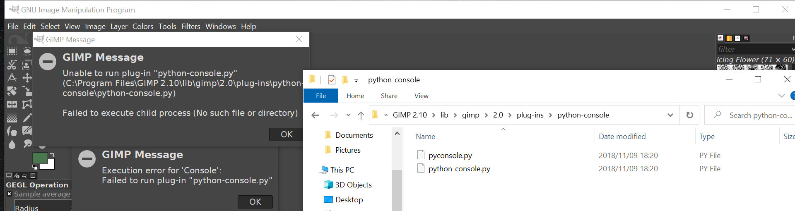Go back in Explorer navigation
This screenshot has width=795, height=211.
(x=316, y=115)
